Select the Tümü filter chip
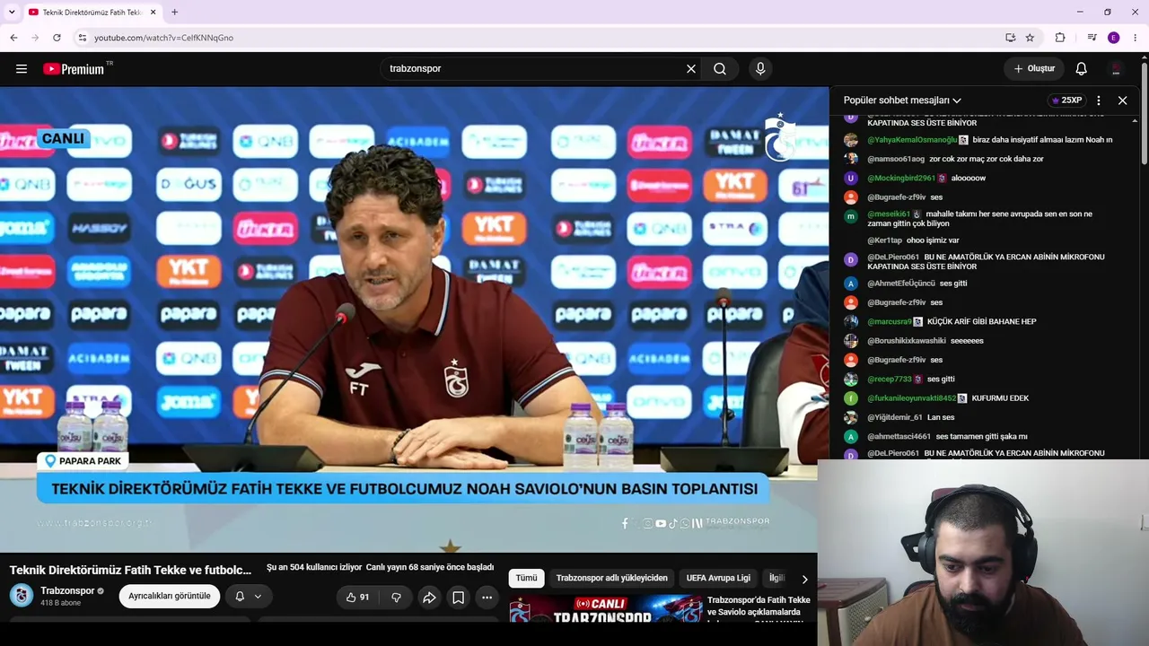Viewport: 1149px width, 646px height. [526, 579]
